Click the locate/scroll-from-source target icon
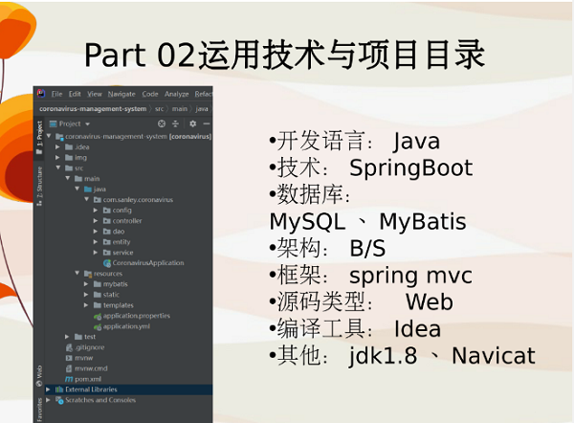 tap(161, 123)
